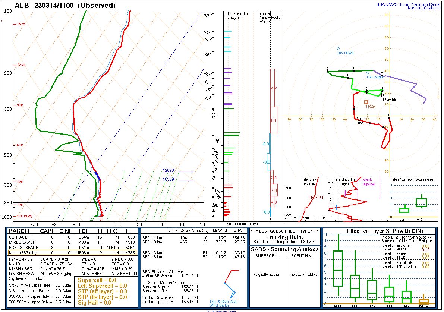This screenshot has width=444, height=312.
Task: Select the FCST SURFACE parcel row
Action: coord(72,248)
